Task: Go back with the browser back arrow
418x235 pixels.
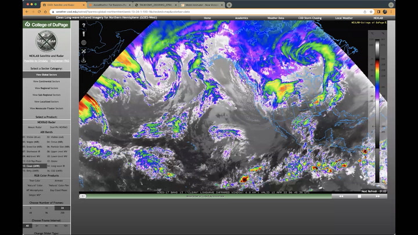Action: [27, 12]
